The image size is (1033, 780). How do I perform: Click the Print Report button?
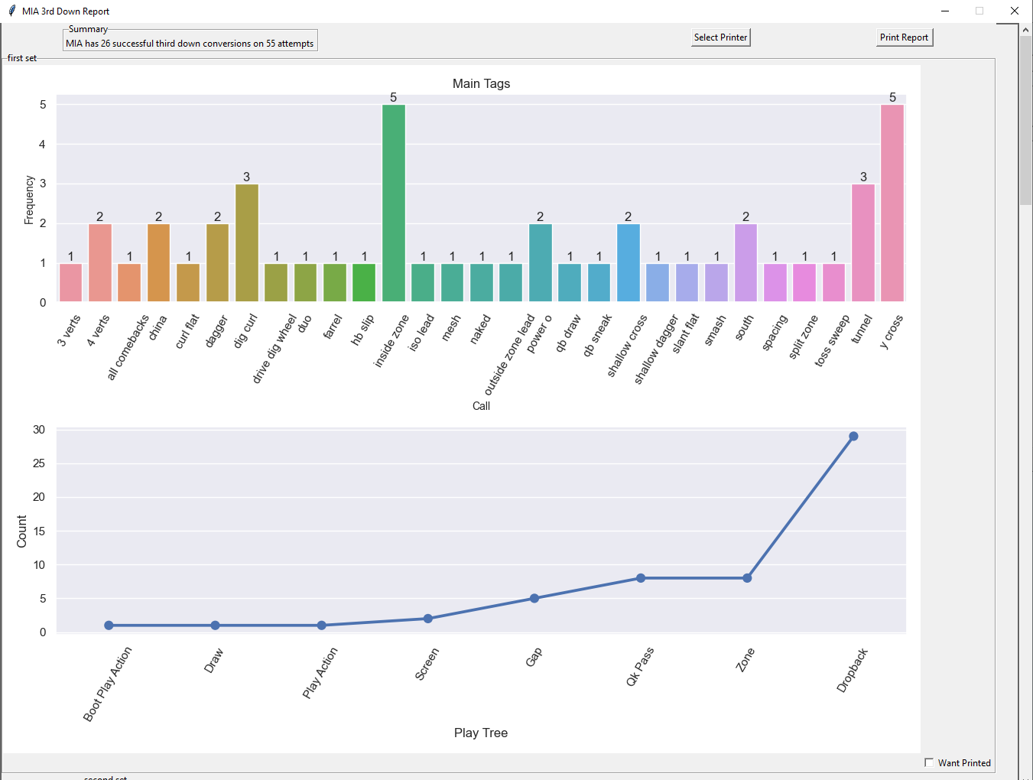[x=904, y=37]
